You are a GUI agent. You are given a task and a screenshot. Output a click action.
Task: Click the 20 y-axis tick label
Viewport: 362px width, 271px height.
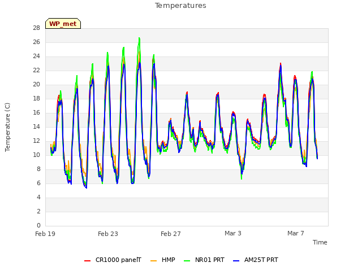tap(36, 84)
